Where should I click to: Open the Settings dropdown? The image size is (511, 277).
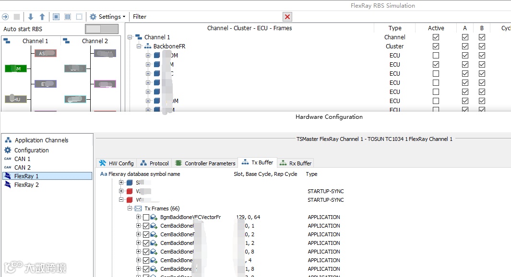point(107,17)
